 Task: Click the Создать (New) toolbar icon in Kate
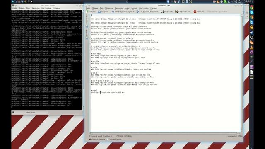[91, 12]
